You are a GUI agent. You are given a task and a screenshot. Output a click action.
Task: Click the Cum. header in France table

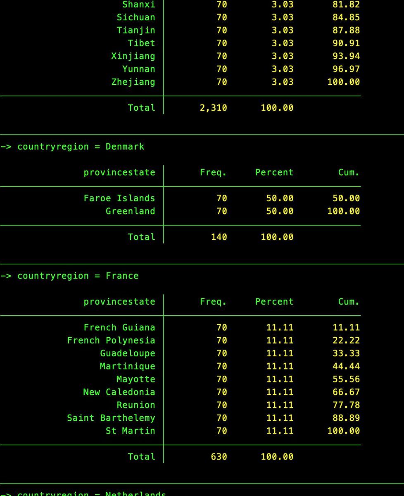[349, 302]
